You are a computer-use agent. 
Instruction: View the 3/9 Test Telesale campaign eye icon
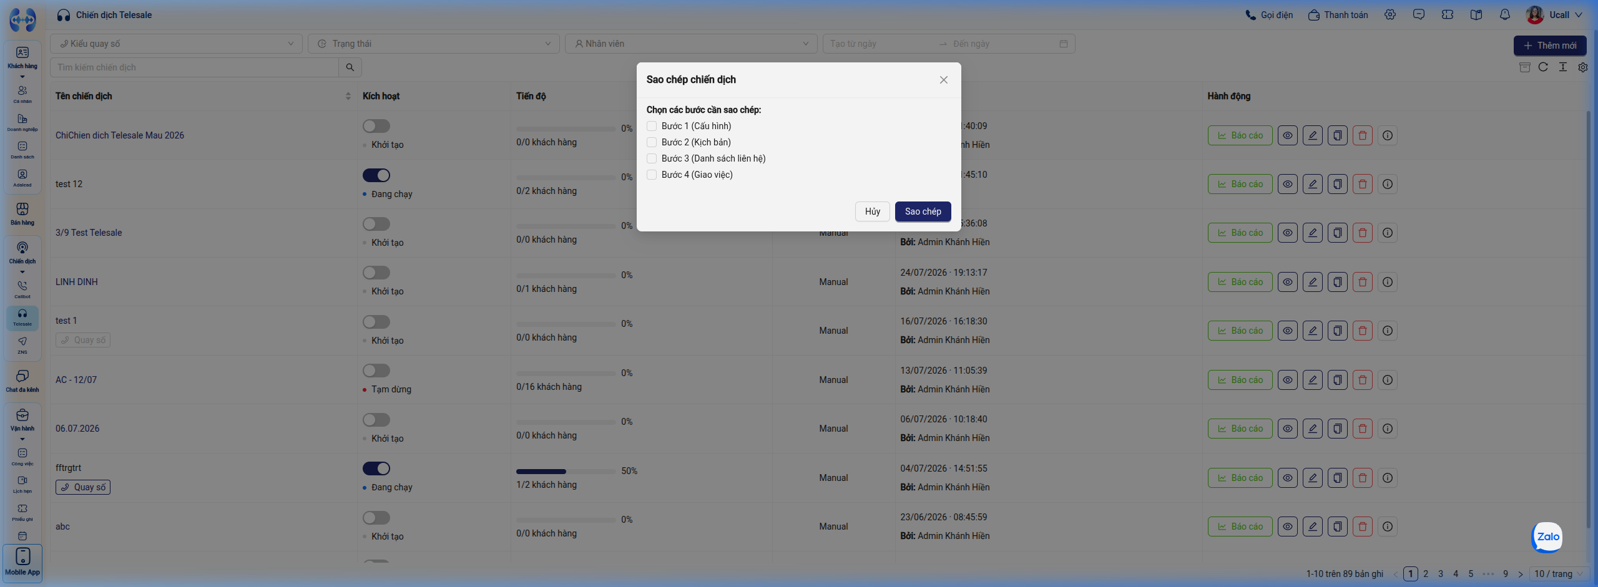pos(1287,233)
